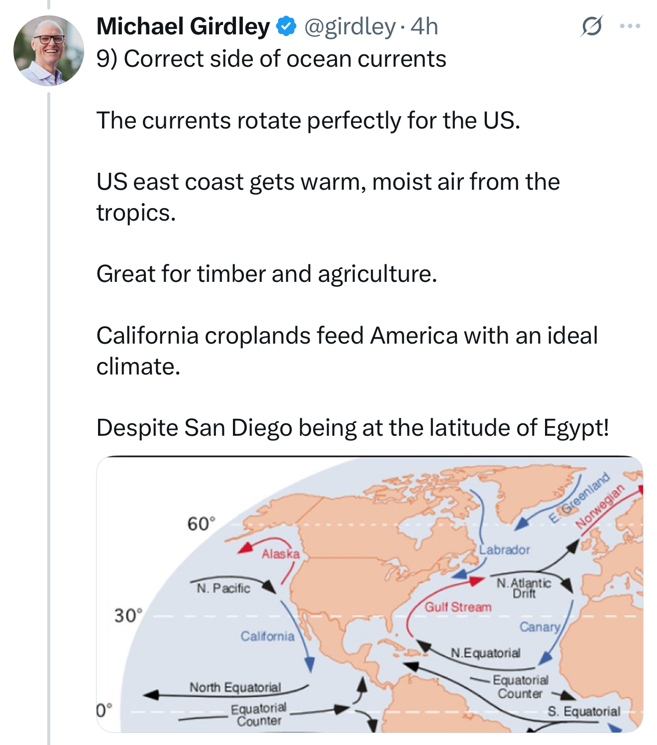Image resolution: width=657 pixels, height=745 pixels.
Task: Click the 4h timestamp link
Action: tap(424, 26)
